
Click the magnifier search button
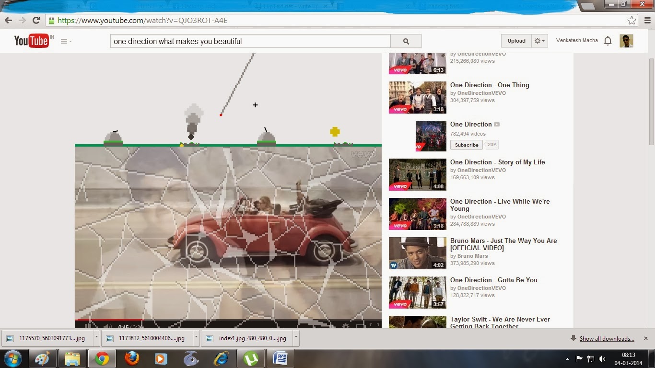406,41
